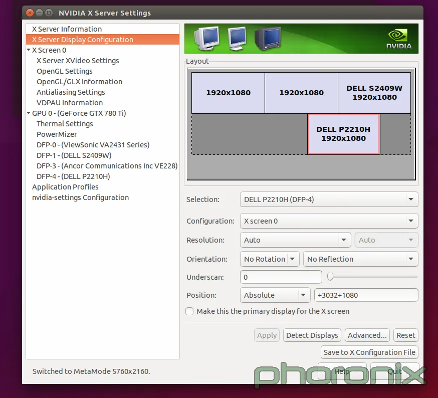
Task: Go to OpenGL Settings
Action: 65,71
